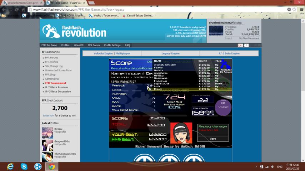Screen dimensions: 305x171
Task: Open the pinwheel app on the taskbar
Action: point(38,166)
